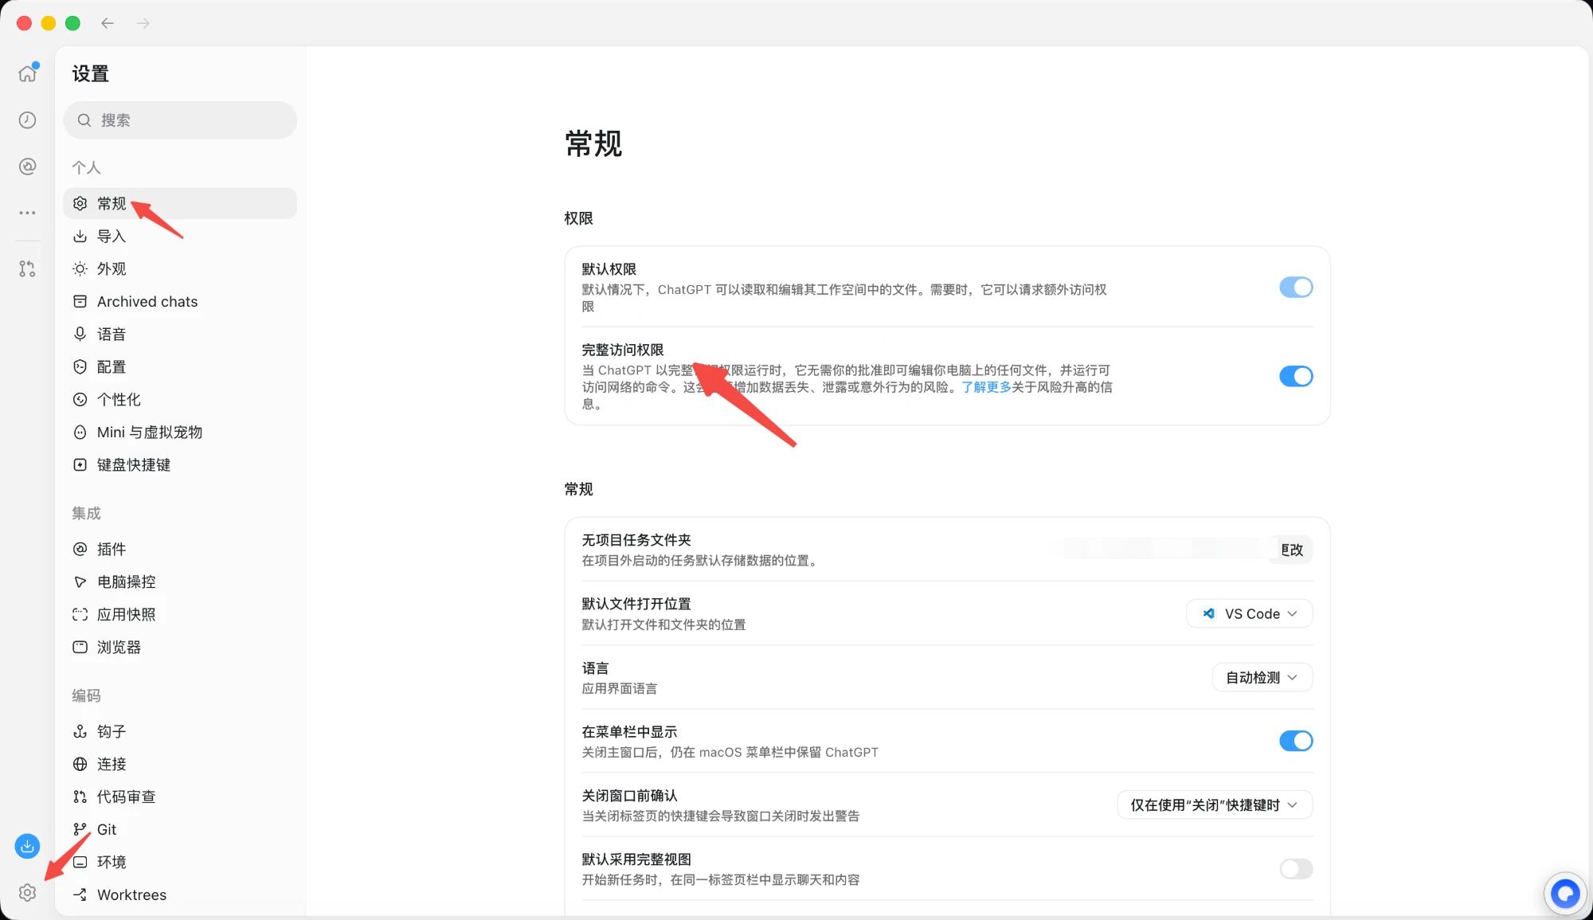The width and height of the screenshot is (1593, 920).
Task: Click the branch icon beside Git
Action: click(x=80, y=830)
